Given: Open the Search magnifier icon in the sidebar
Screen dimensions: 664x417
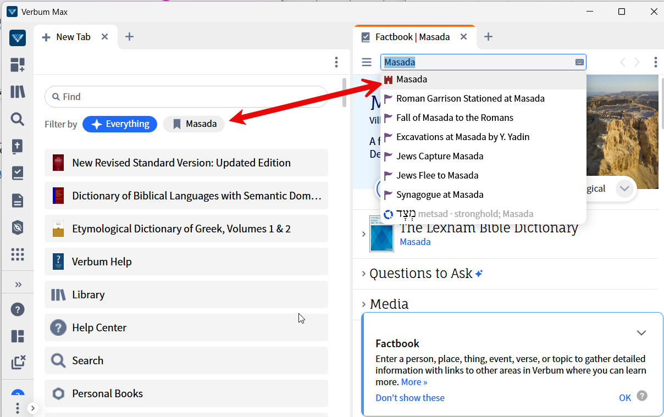Looking at the screenshot, I should tap(18, 119).
